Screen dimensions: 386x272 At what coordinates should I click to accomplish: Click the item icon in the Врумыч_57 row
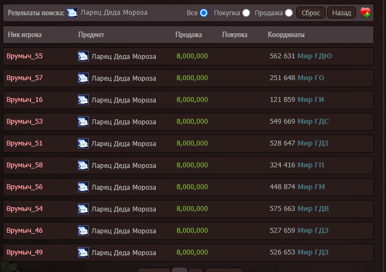pyautogui.click(x=83, y=78)
